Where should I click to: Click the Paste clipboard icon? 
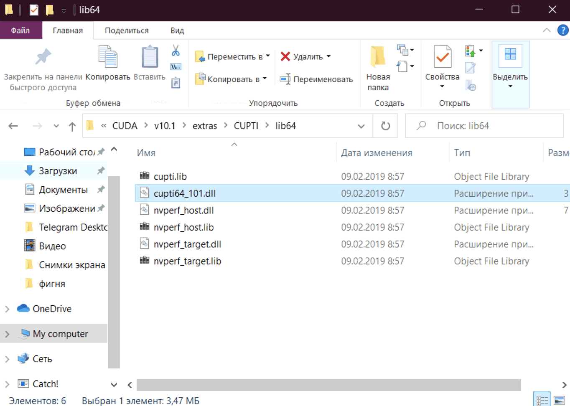coord(149,58)
